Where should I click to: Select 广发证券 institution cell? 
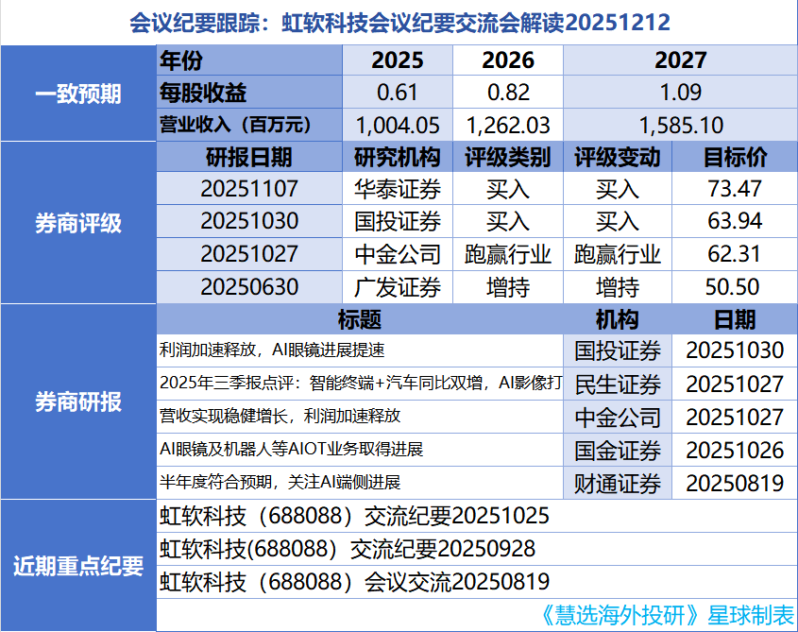(x=398, y=287)
